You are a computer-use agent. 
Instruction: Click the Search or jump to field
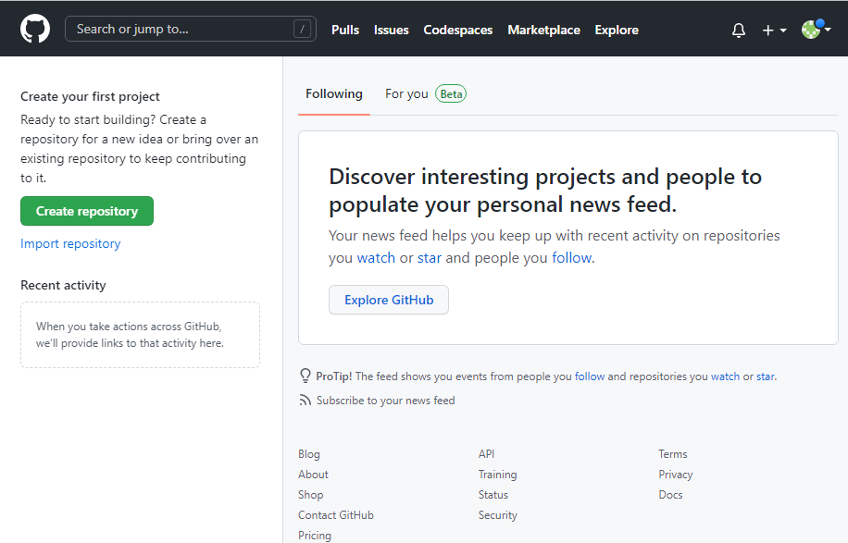click(181, 29)
